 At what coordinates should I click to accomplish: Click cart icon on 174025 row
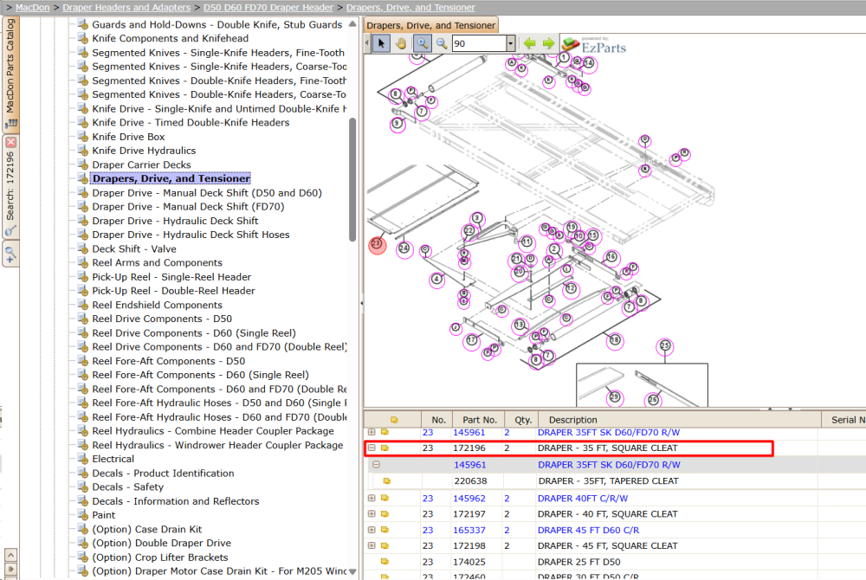[385, 562]
